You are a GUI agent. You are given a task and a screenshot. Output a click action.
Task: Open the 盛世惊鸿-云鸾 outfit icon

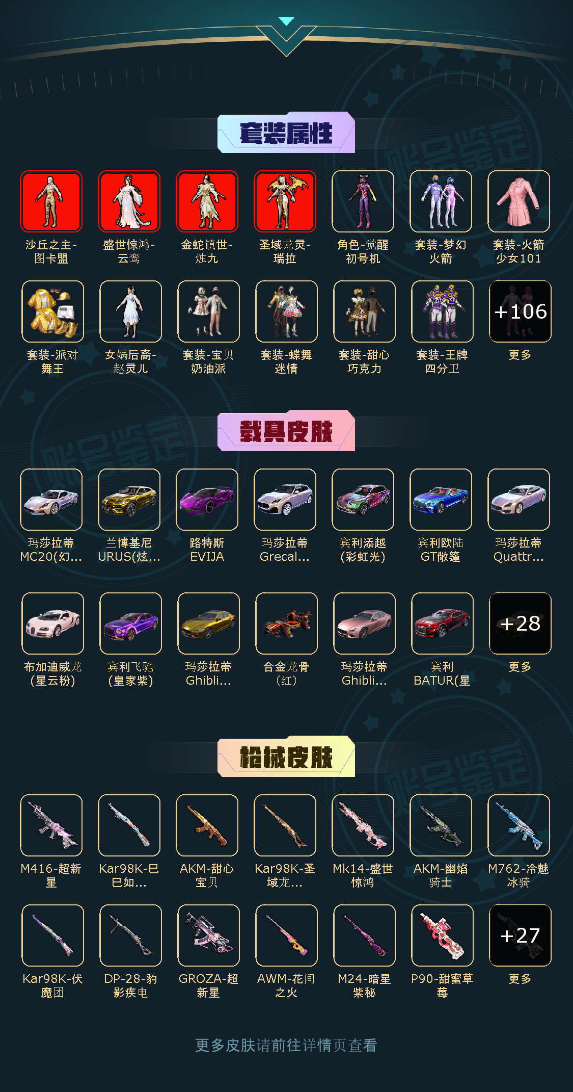click(x=129, y=201)
